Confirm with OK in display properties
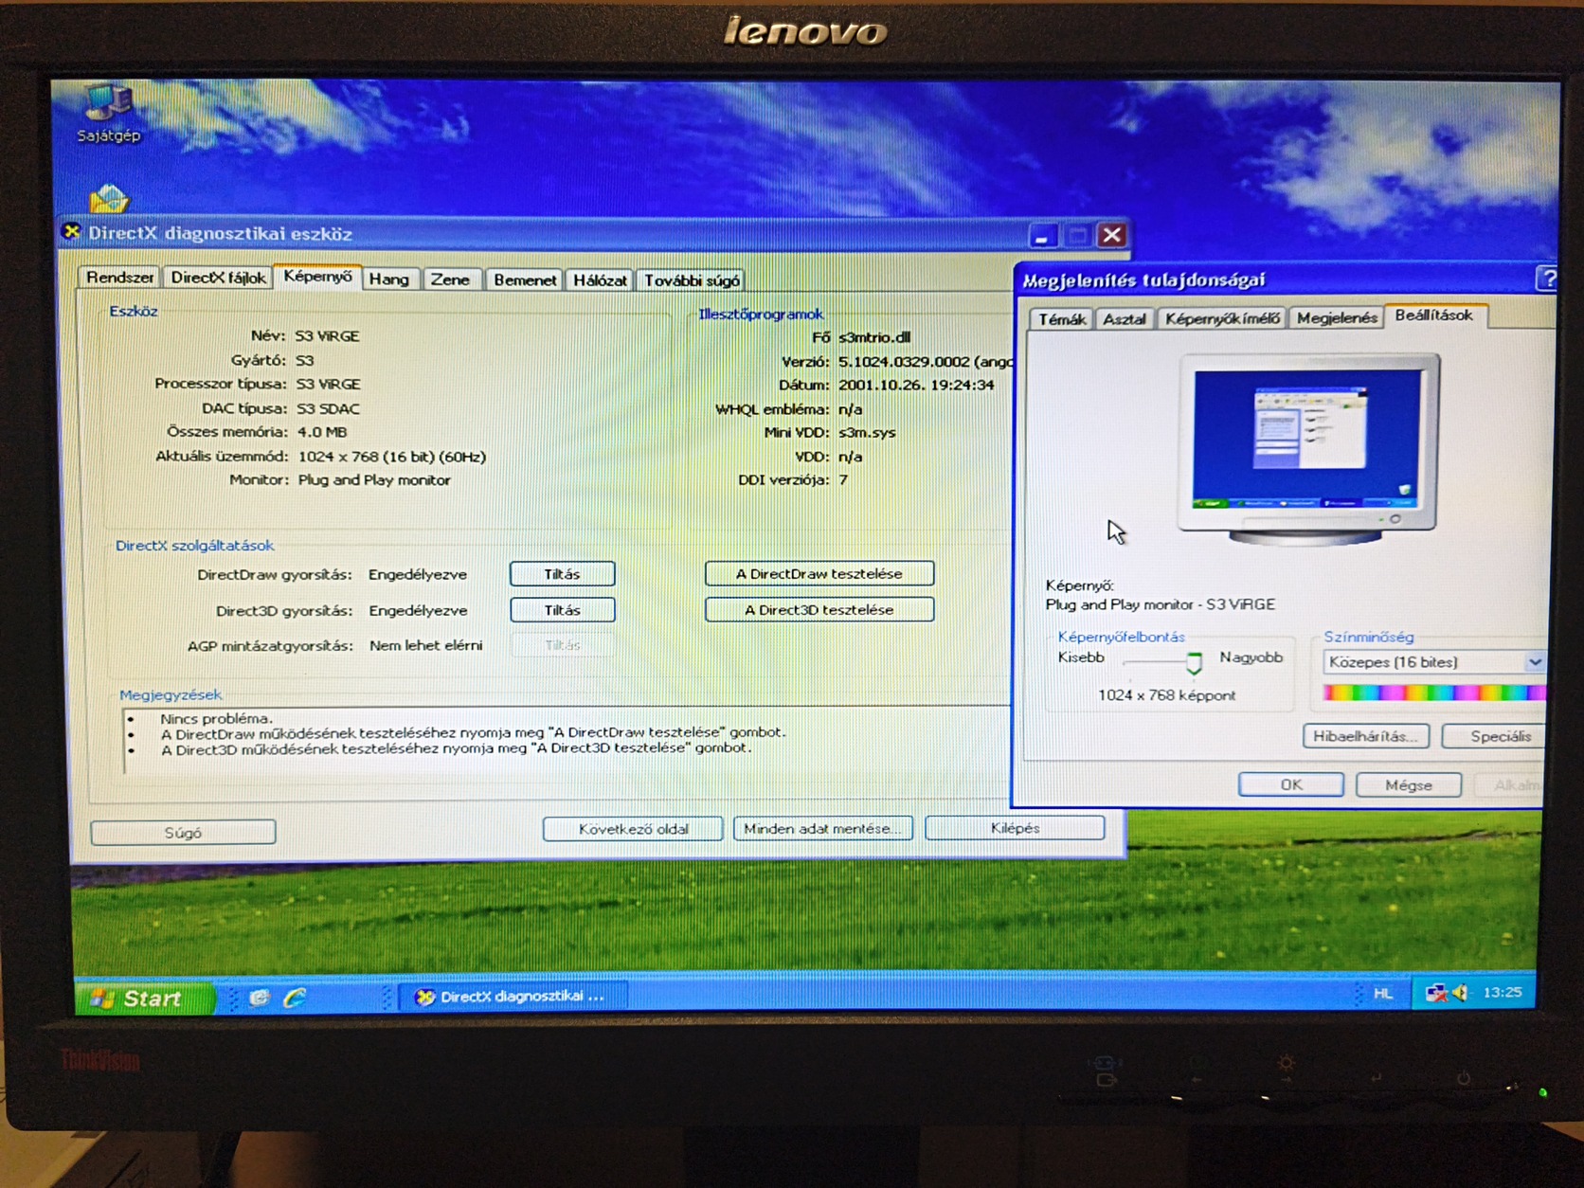1584x1188 pixels. pos(1291,784)
